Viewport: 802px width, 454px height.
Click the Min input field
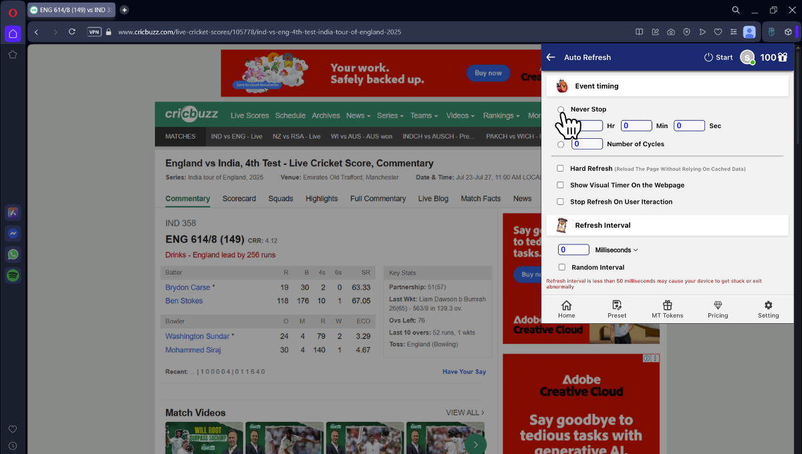(636, 126)
